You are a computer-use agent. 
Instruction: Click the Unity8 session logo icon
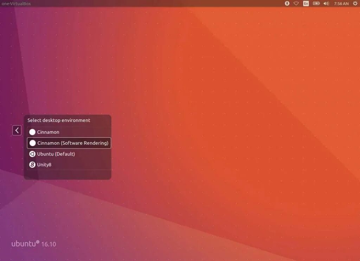point(32,165)
